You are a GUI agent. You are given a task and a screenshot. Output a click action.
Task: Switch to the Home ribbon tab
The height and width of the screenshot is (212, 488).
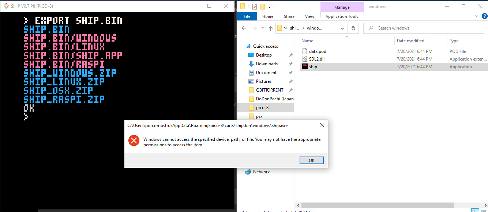pyautogui.click(x=268, y=16)
